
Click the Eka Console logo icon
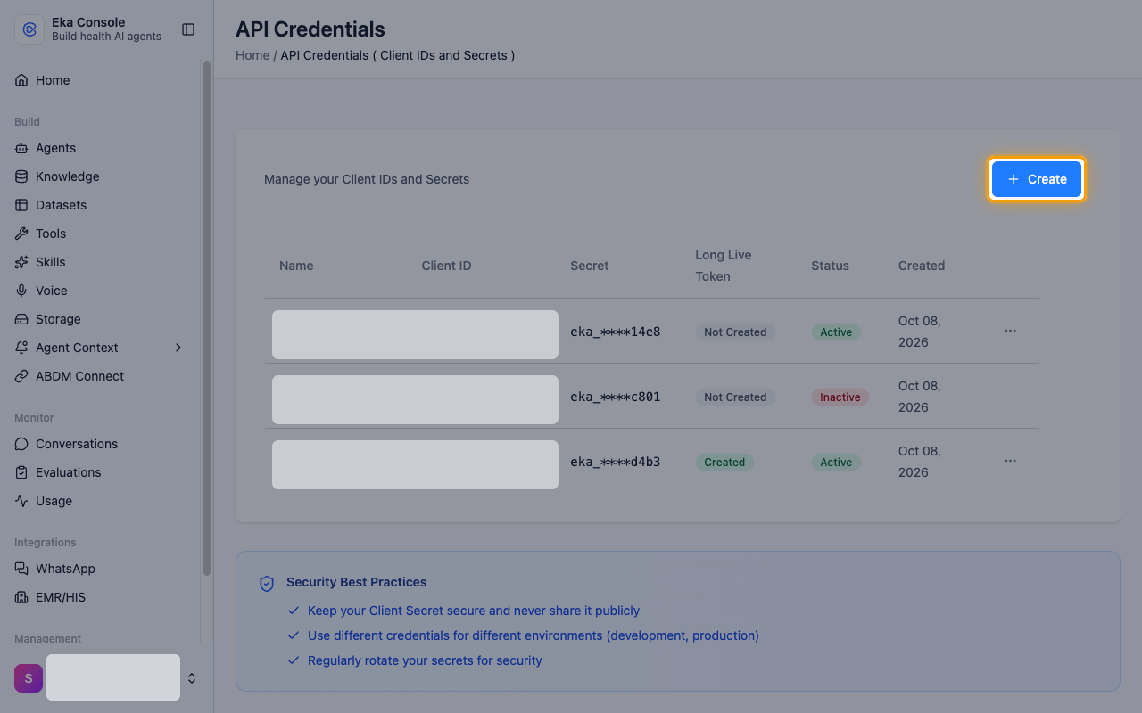pyautogui.click(x=29, y=29)
